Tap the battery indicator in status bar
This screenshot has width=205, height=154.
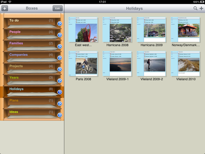click(x=202, y=2)
